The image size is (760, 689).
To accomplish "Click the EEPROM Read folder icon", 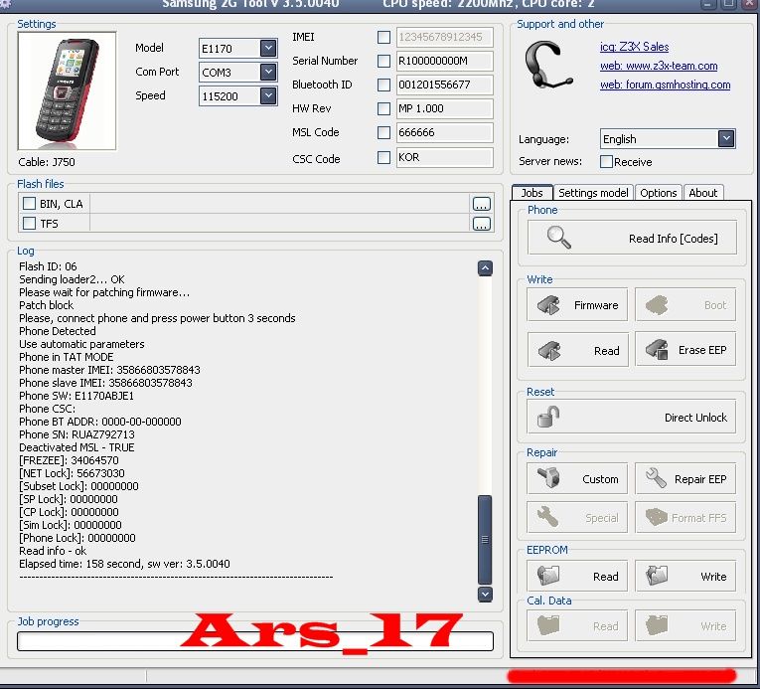I will [548, 576].
